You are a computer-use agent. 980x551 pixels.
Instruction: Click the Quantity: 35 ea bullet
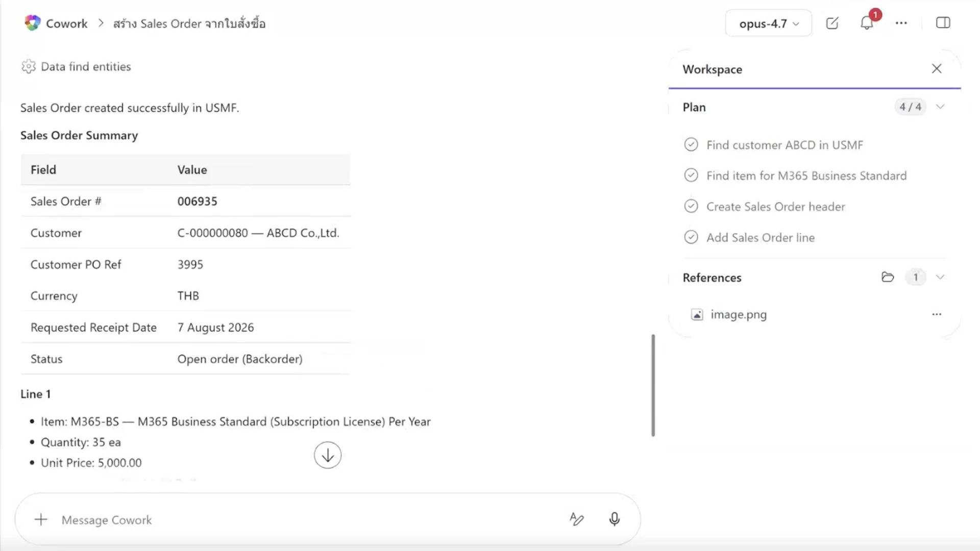81,442
